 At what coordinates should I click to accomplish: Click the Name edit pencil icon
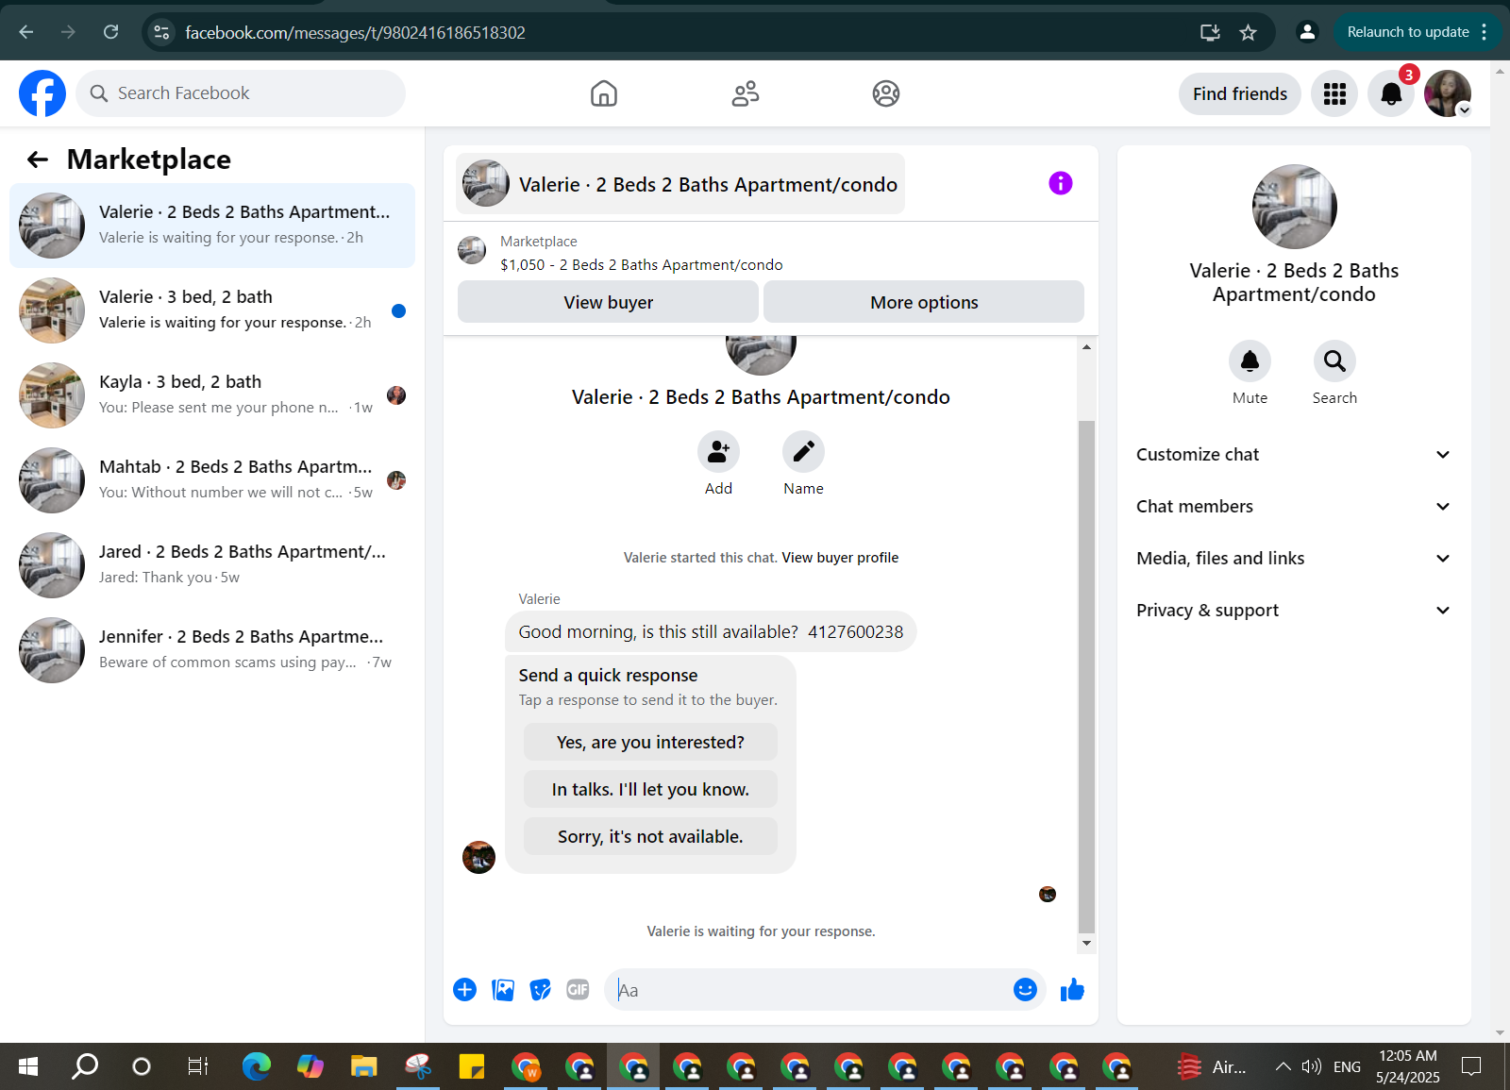click(803, 452)
